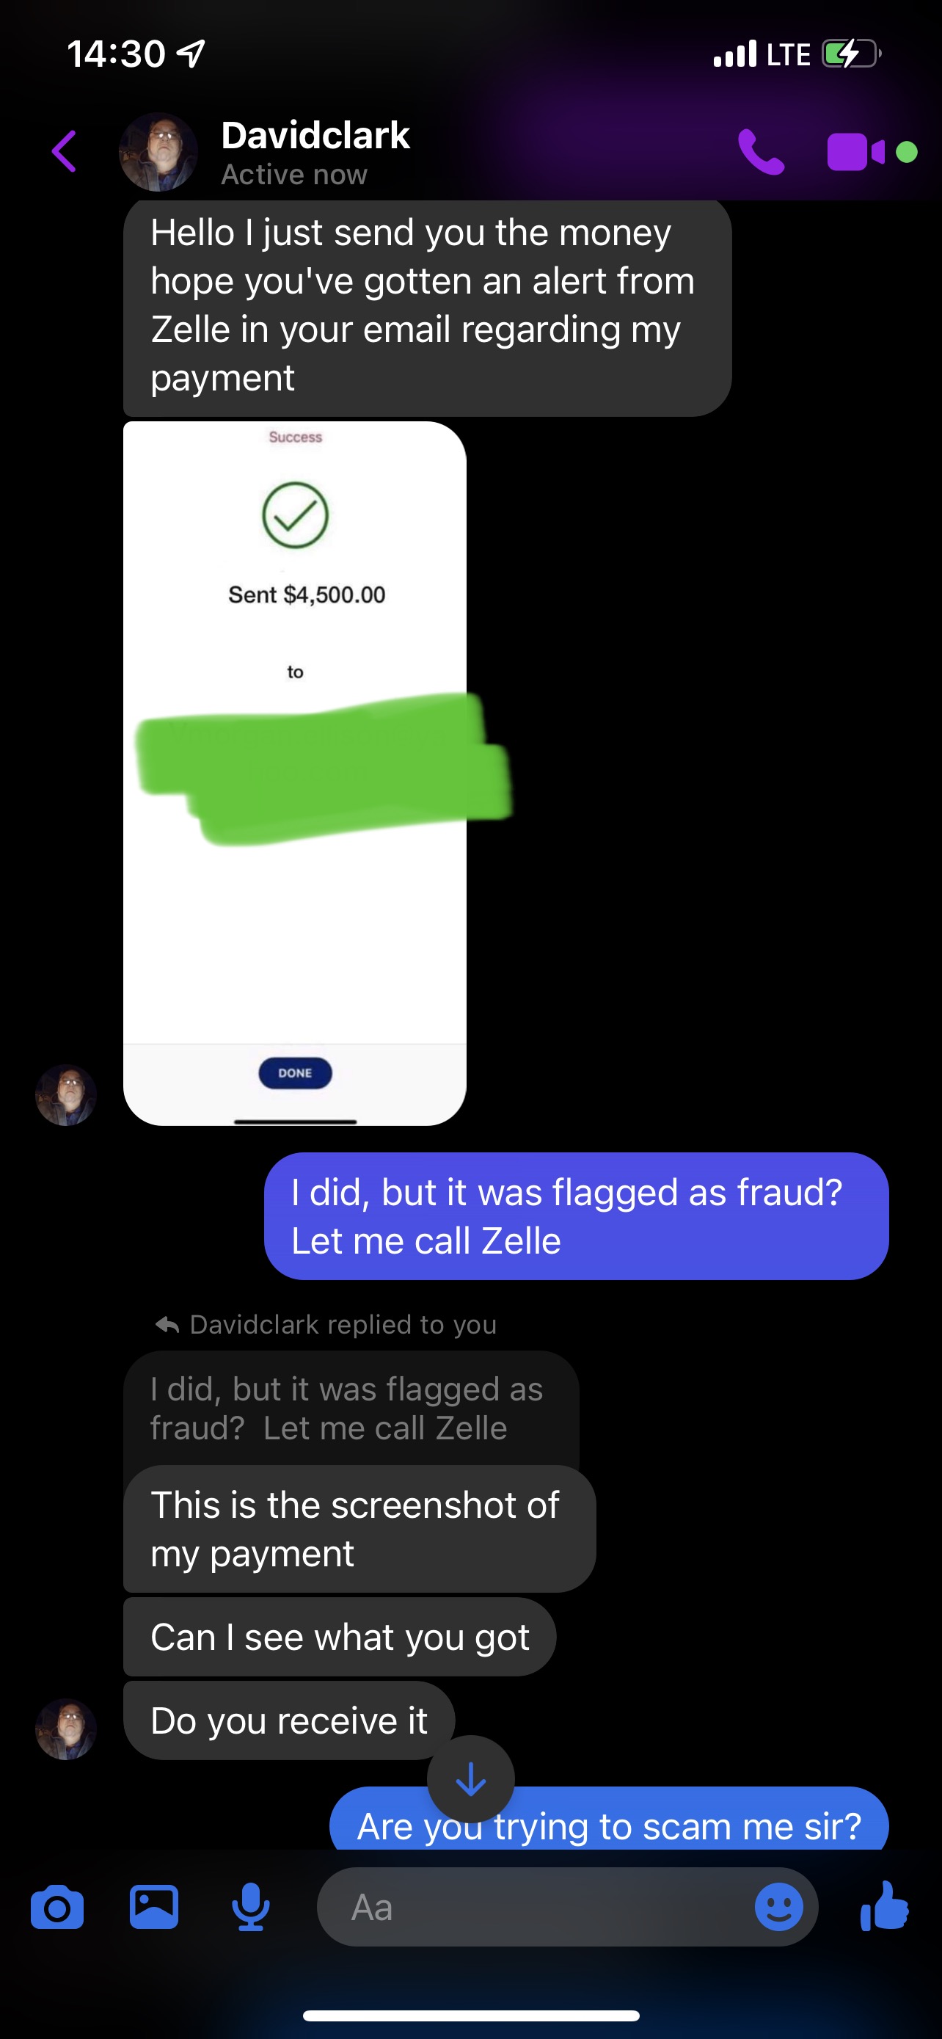This screenshot has width=942, height=2039.
Task: Open Davidclark contact name in header
Action: [315, 135]
